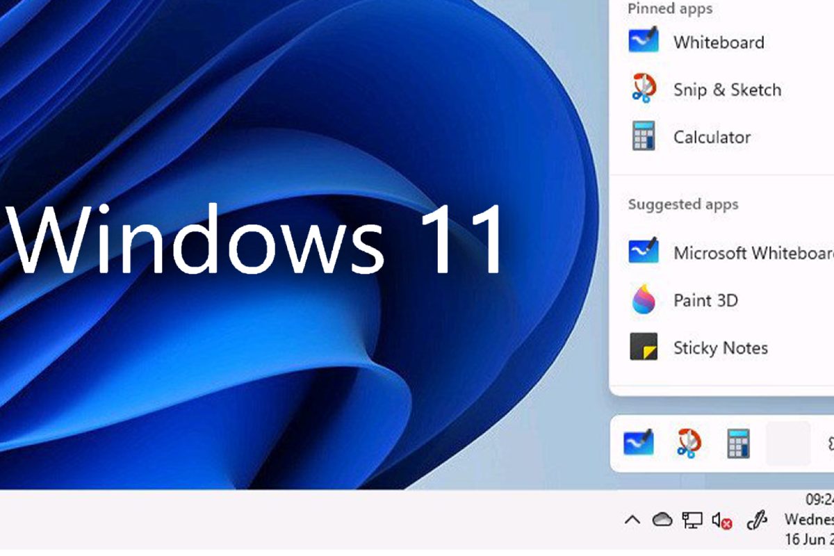Click the "Pinned apps" heading
Viewport: 834px width, 556px height.
[x=670, y=9]
